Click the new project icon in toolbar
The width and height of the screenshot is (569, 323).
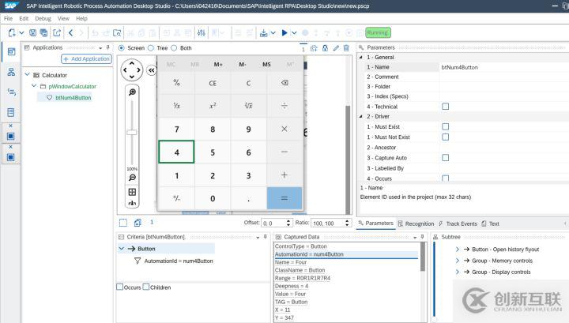tap(12, 33)
